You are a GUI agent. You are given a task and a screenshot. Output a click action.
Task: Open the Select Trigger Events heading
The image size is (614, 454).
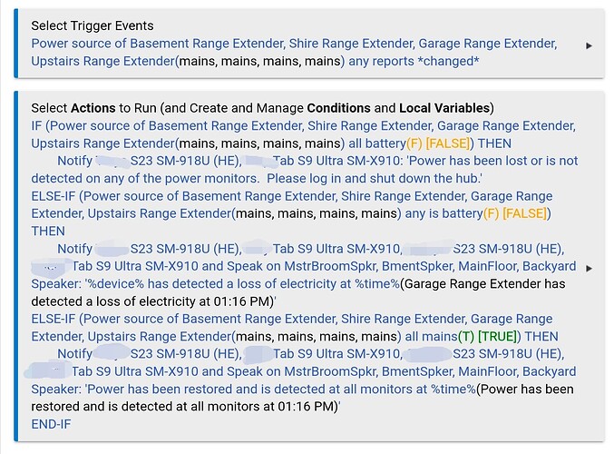pyautogui.click(x=92, y=25)
